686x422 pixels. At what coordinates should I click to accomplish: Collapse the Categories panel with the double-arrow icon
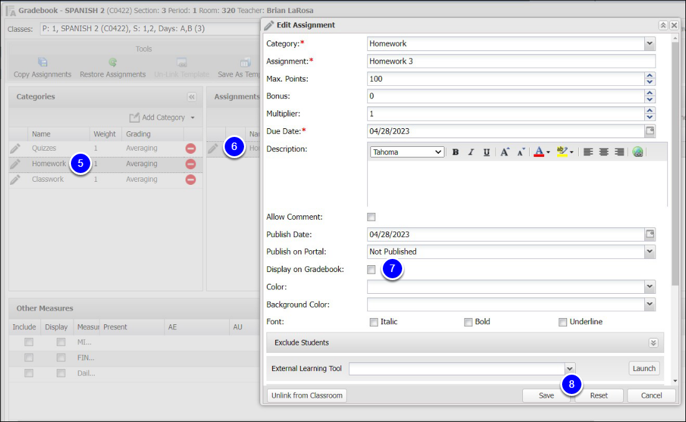(x=192, y=96)
